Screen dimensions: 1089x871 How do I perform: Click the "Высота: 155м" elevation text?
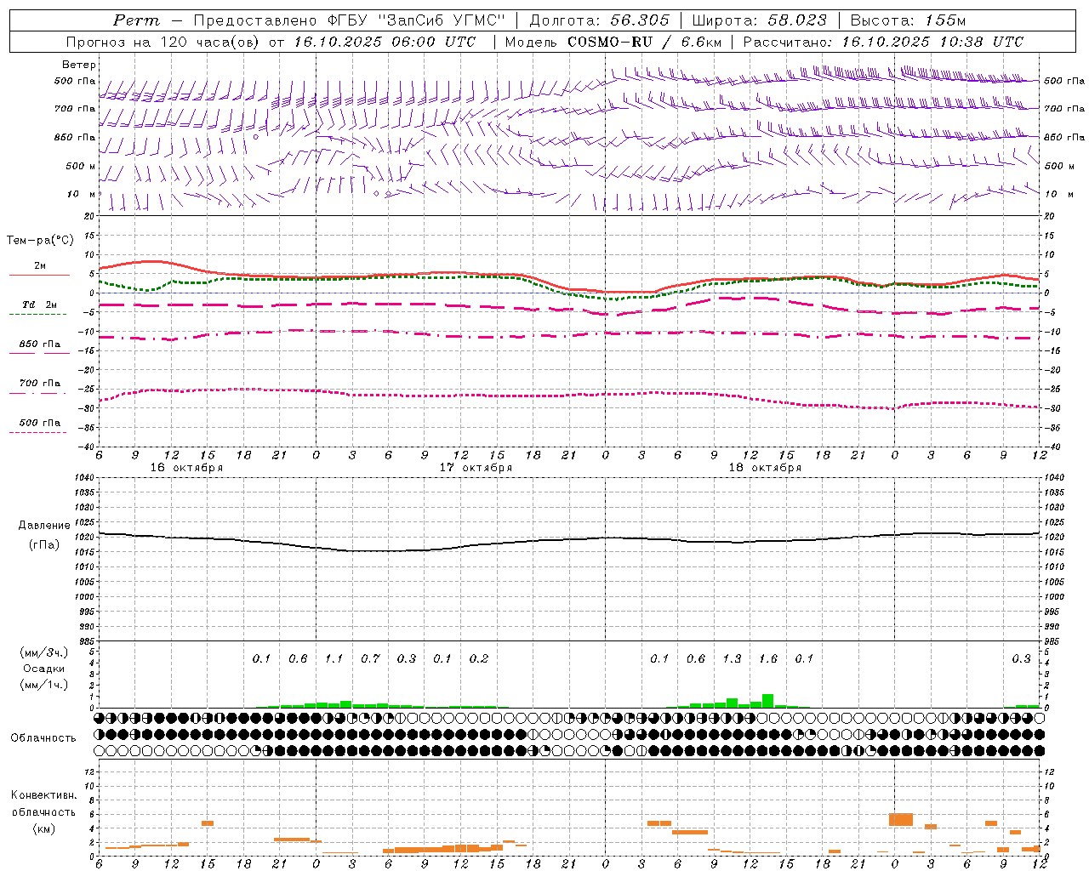(909, 20)
